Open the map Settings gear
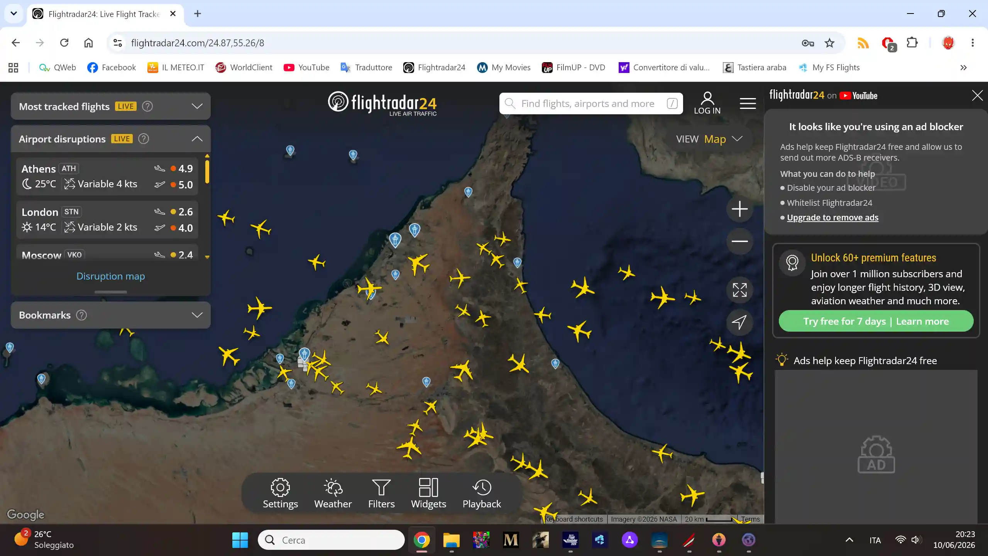The image size is (988, 556). (280, 493)
